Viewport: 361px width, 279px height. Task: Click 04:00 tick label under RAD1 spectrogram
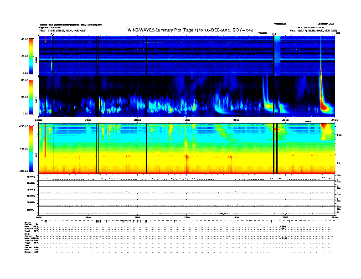tap(88, 120)
